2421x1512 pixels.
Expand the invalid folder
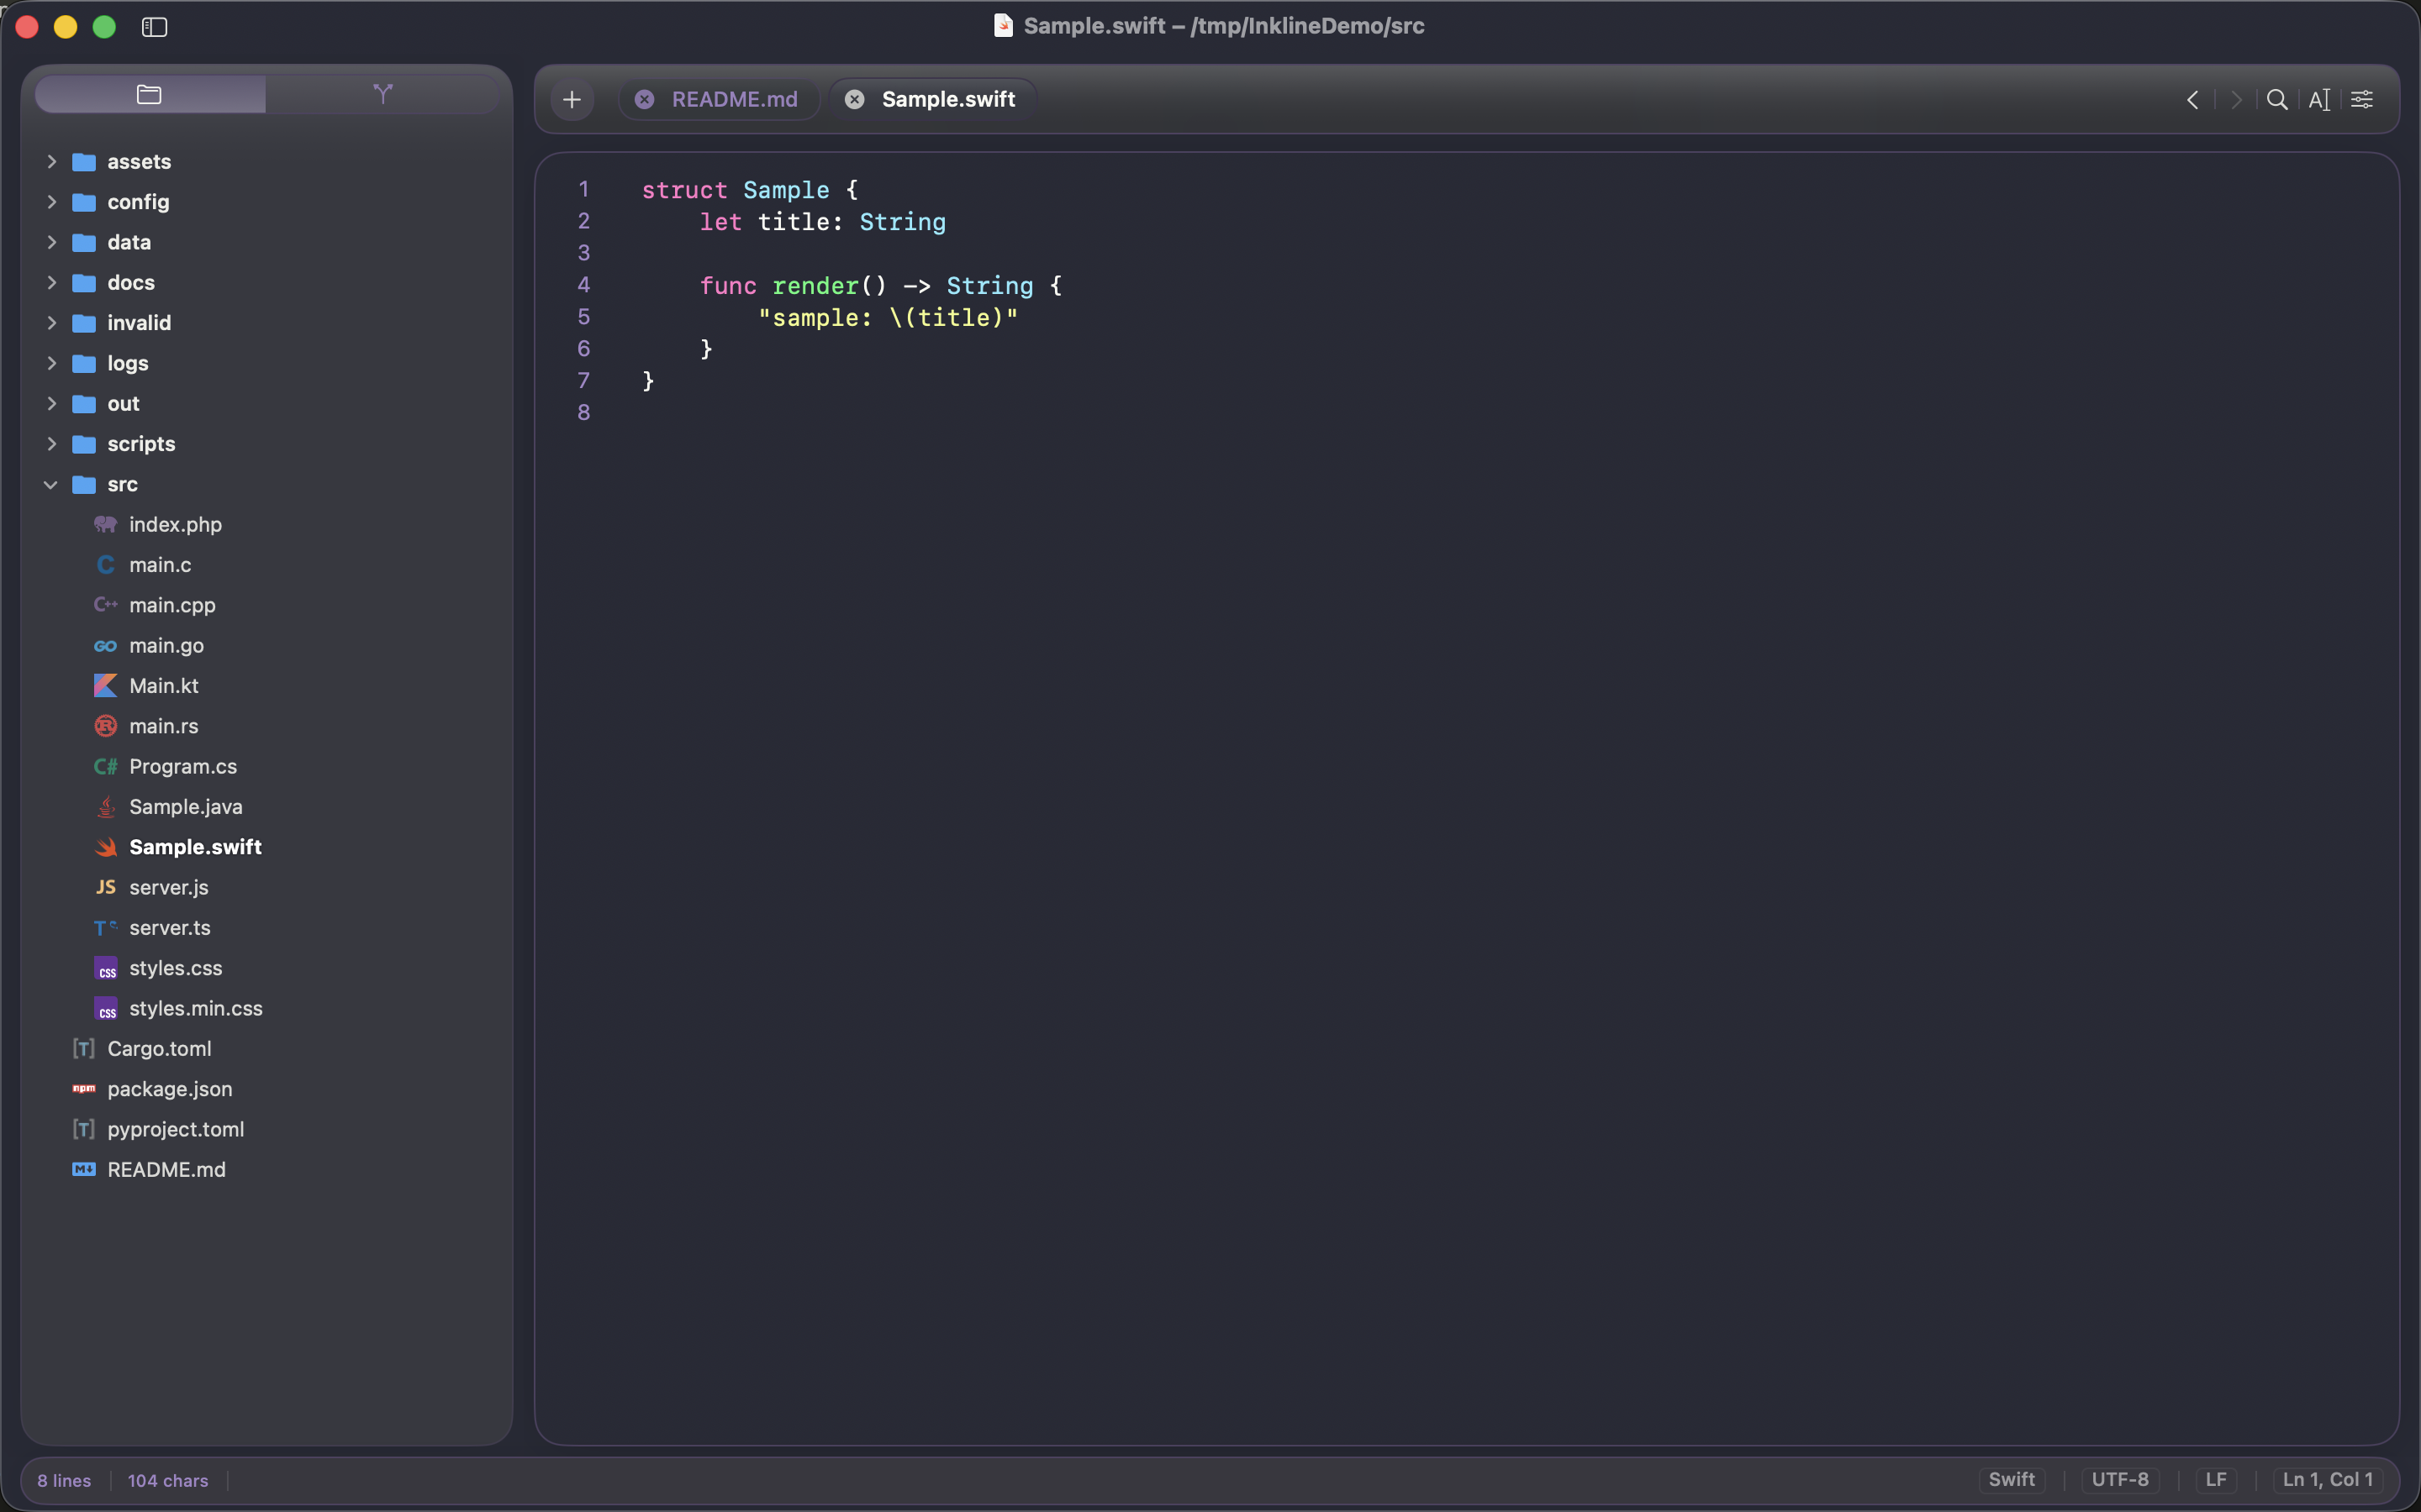tap(51, 323)
